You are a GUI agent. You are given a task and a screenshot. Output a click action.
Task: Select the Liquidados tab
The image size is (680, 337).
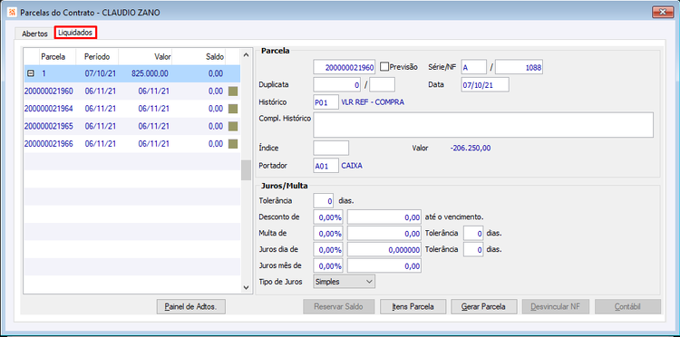75,33
